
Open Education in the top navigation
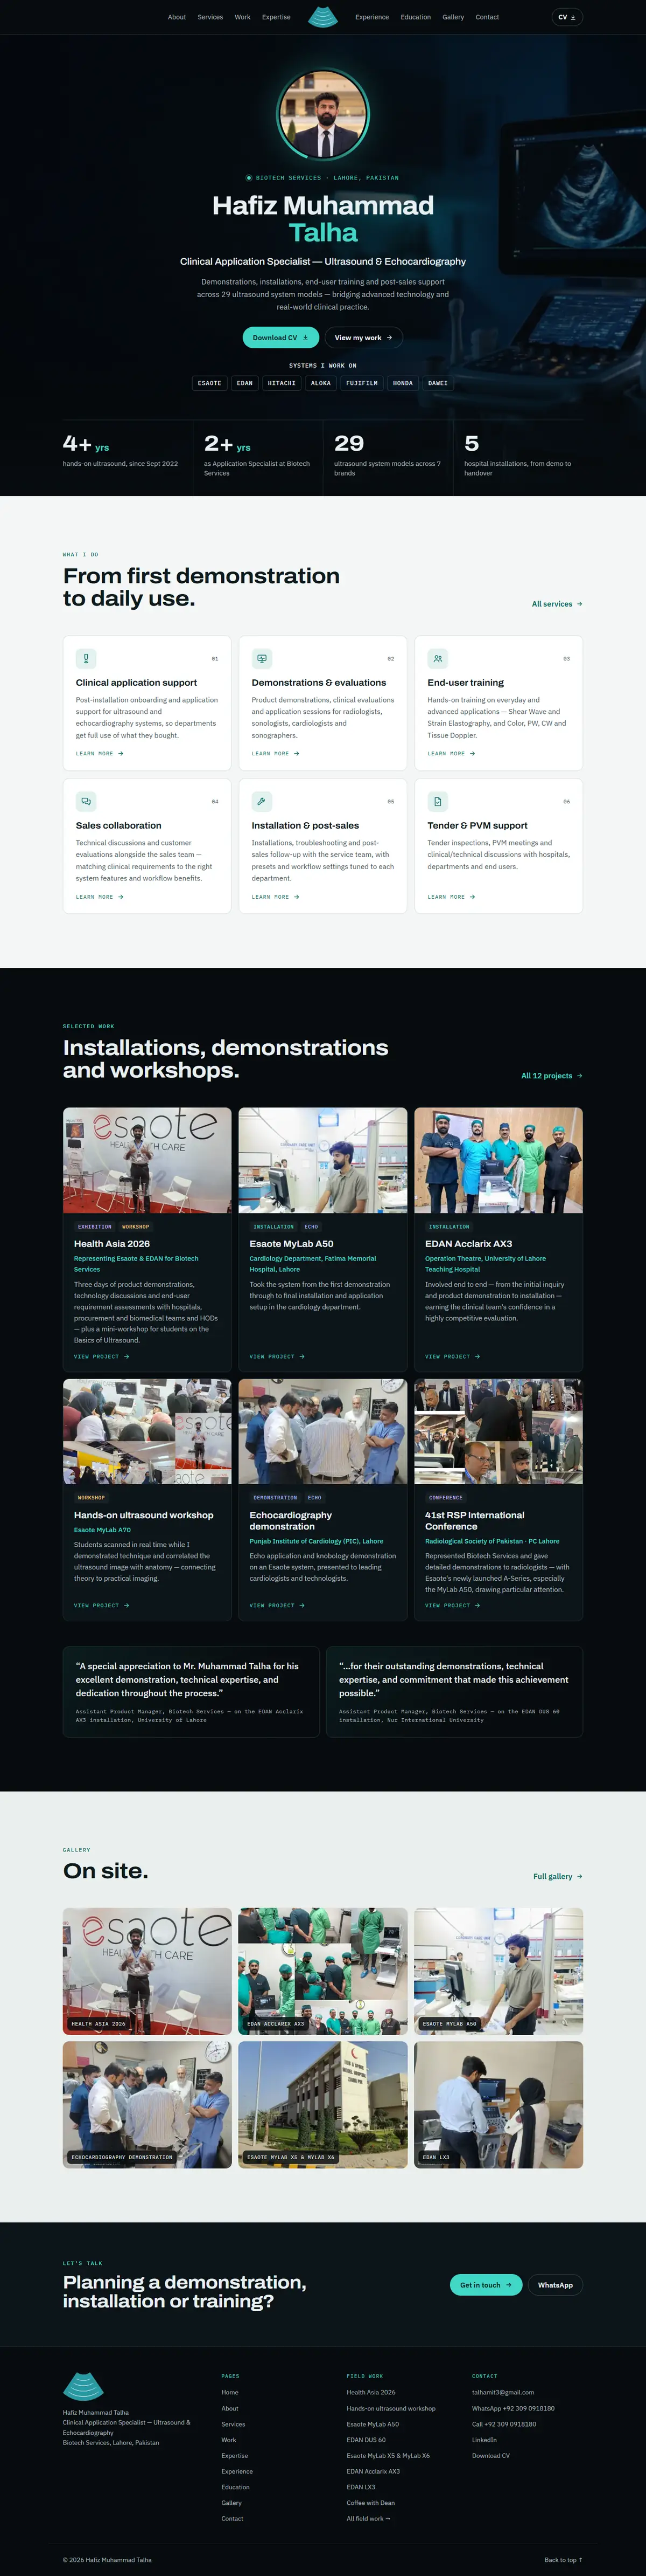point(416,17)
